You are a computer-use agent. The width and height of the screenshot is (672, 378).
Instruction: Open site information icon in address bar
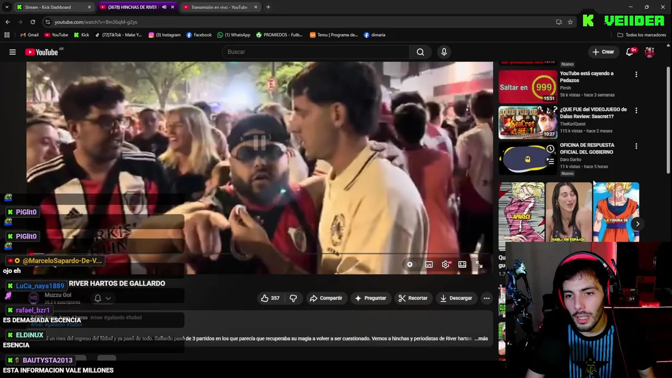(48, 22)
